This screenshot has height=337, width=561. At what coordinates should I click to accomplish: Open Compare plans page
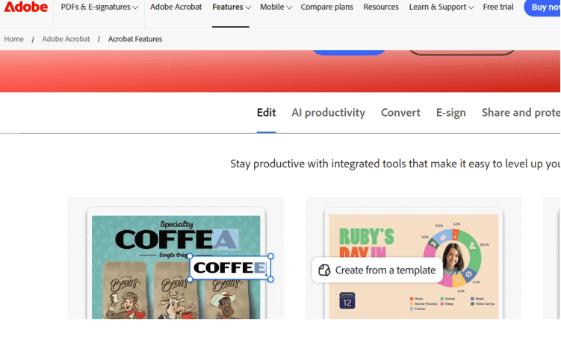click(x=326, y=7)
